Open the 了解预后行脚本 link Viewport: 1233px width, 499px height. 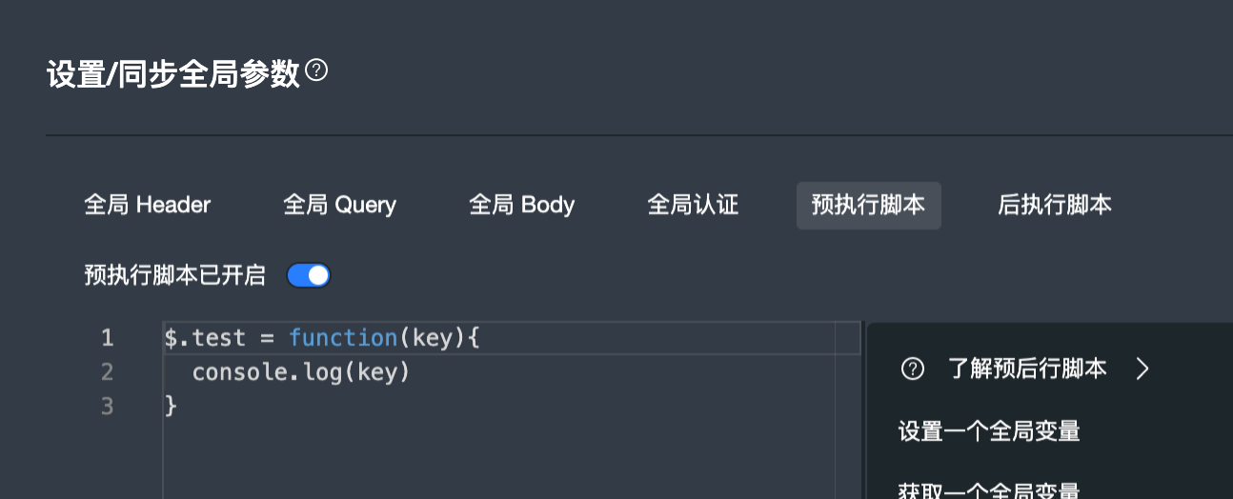tap(1027, 369)
